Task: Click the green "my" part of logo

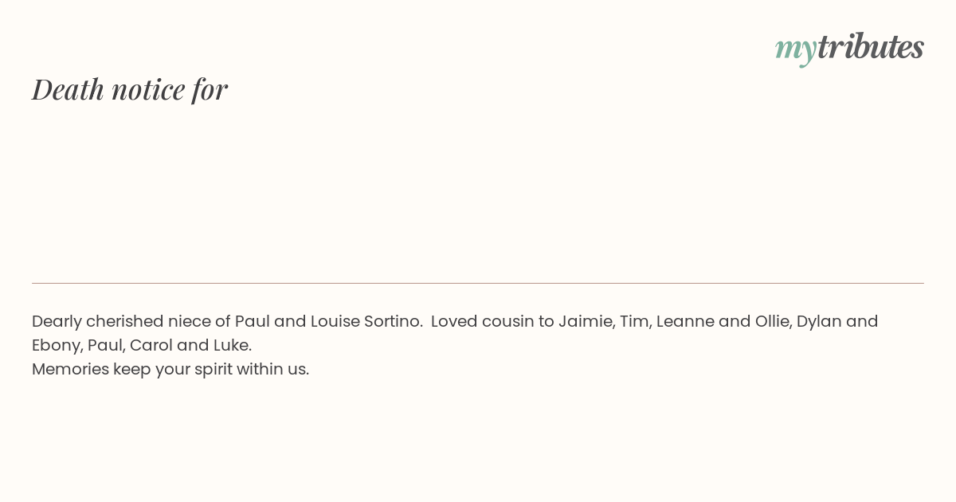Action: (796, 52)
